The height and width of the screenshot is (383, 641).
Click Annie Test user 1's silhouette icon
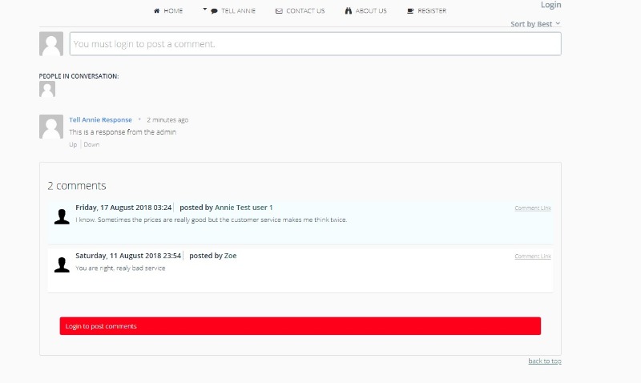[x=62, y=216]
